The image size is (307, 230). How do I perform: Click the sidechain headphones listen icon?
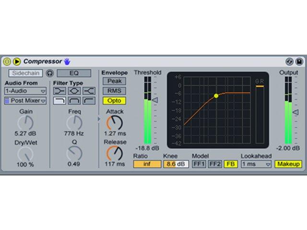pyautogui.click(x=50, y=73)
